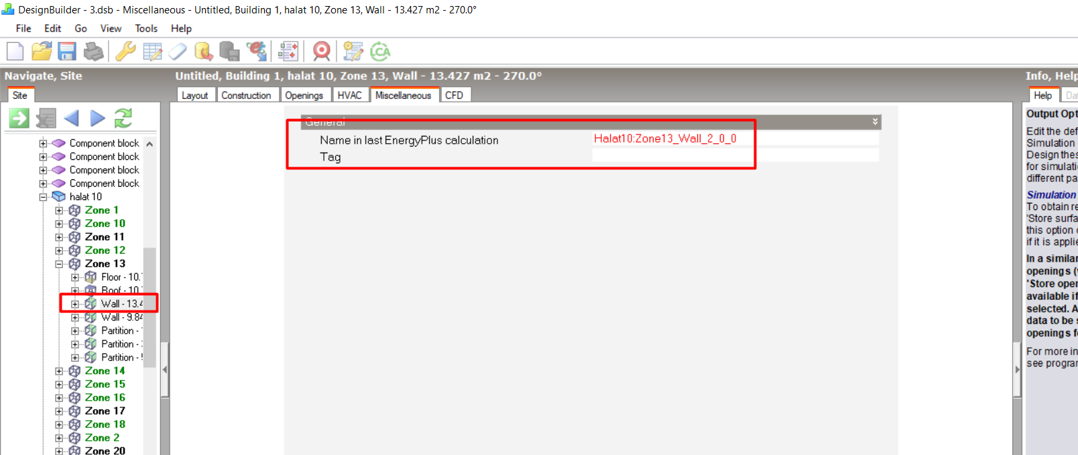Expand the Zone 11 tree node
Screen dimensions: 1078x455
pyautogui.click(x=59, y=237)
